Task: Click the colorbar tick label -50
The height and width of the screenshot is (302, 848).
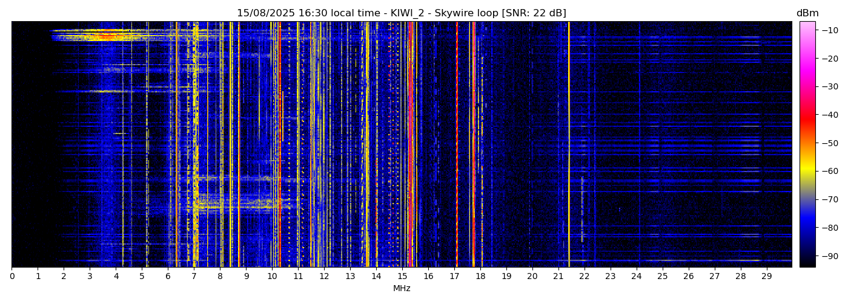Action: point(830,143)
